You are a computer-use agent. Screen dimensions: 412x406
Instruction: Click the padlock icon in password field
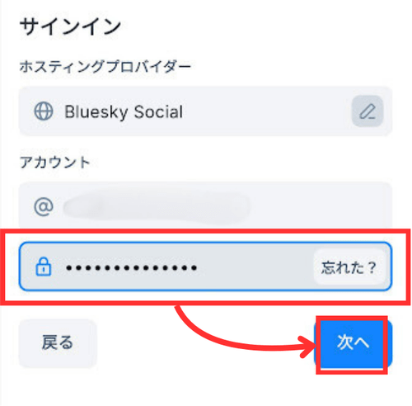[x=44, y=267]
